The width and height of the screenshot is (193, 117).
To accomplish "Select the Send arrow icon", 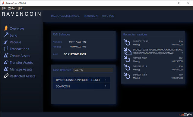I will (x=6, y=35).
